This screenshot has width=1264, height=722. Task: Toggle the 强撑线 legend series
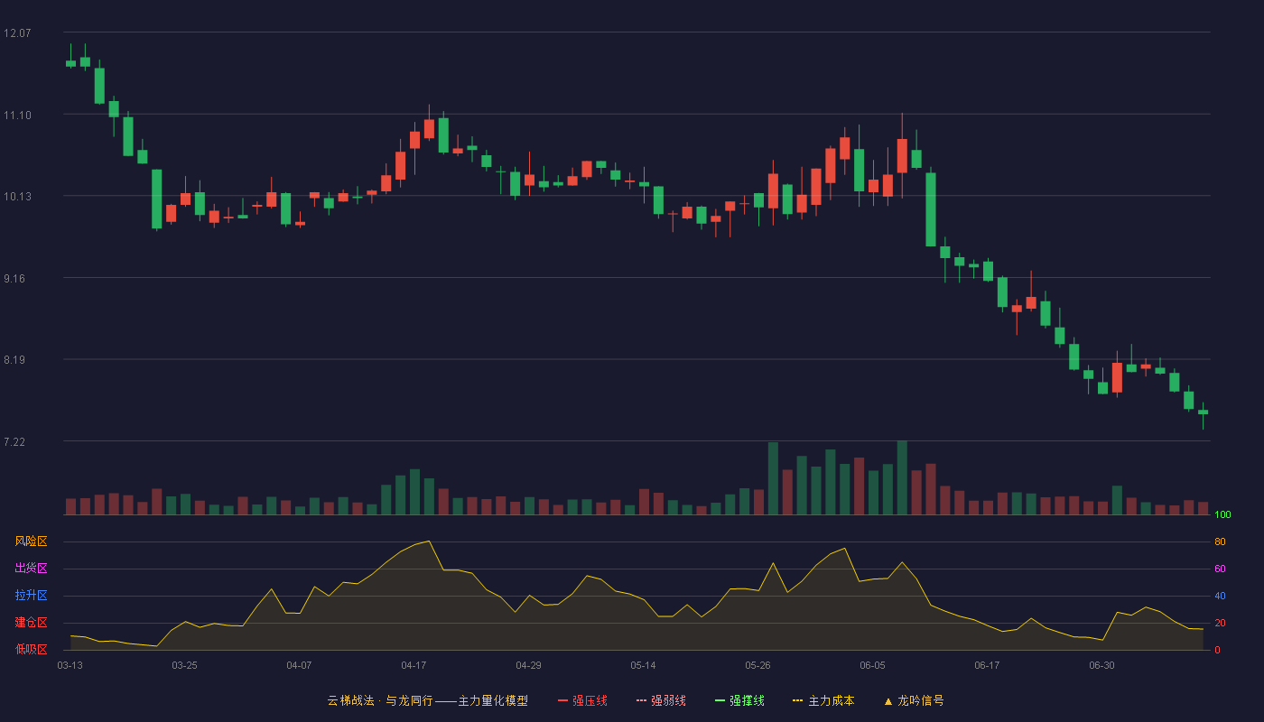pos(739,700)
